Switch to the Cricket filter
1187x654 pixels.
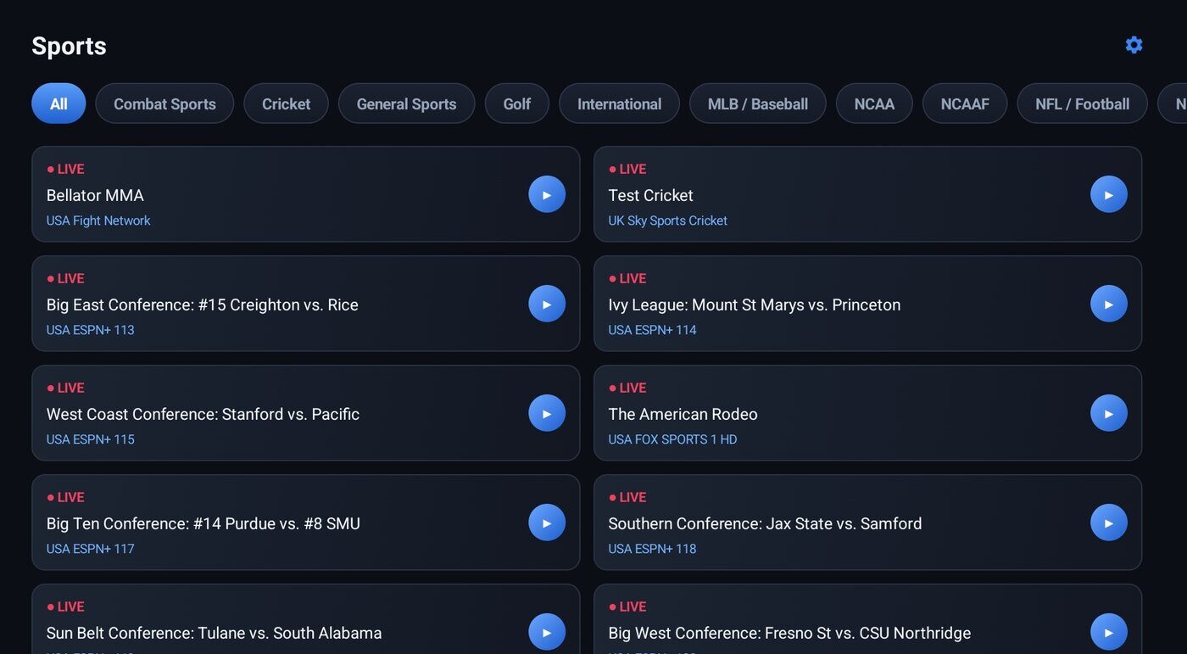(x=286, y=103)
